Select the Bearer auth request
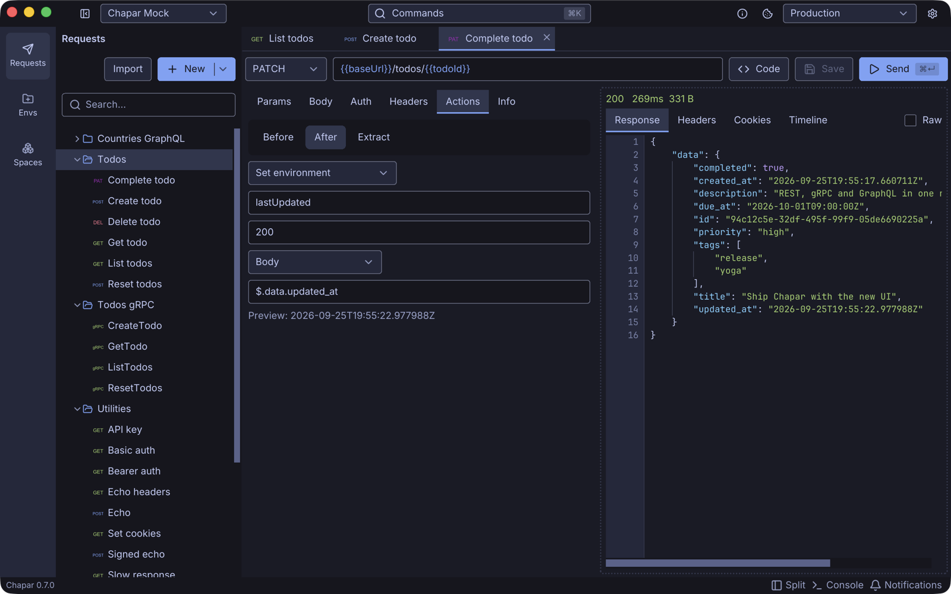 click(145, 471)
